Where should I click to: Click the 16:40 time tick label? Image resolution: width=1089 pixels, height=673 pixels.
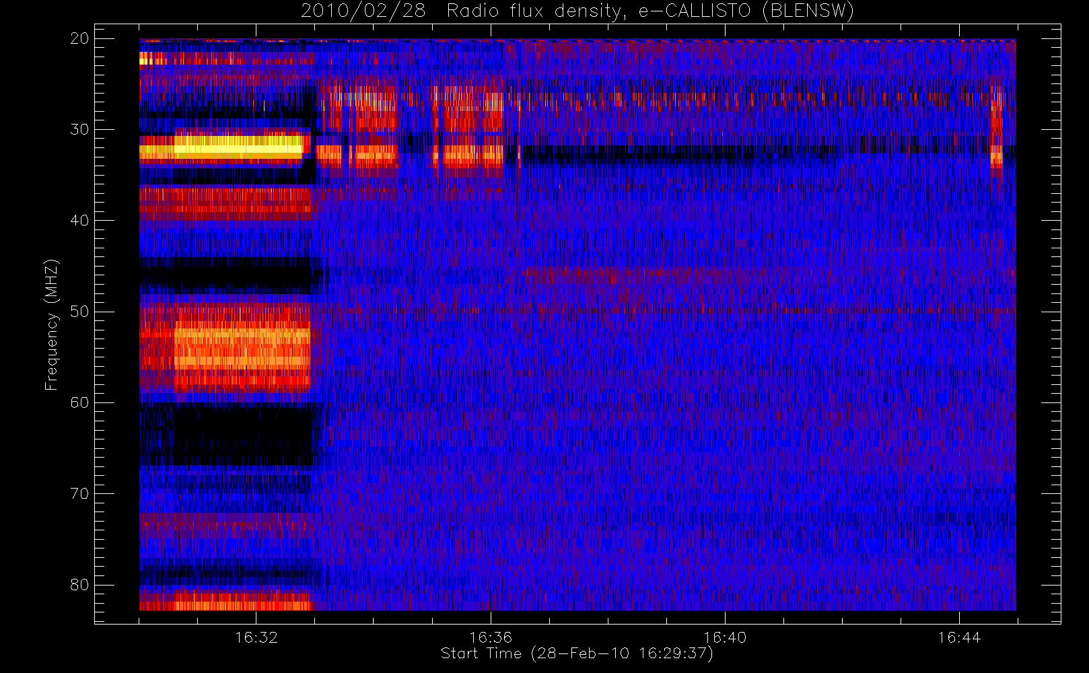coord(725,637)
